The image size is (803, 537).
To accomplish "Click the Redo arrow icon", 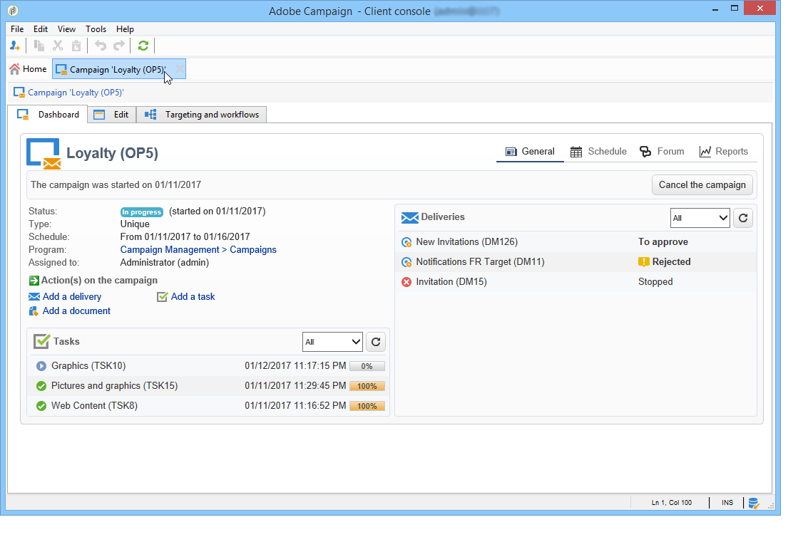I will pyautogui.click(x=119, y=46).
